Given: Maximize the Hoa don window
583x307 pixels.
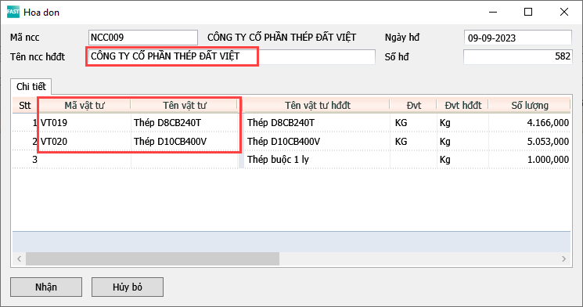Looking at the screenshot, I should 528,12.
